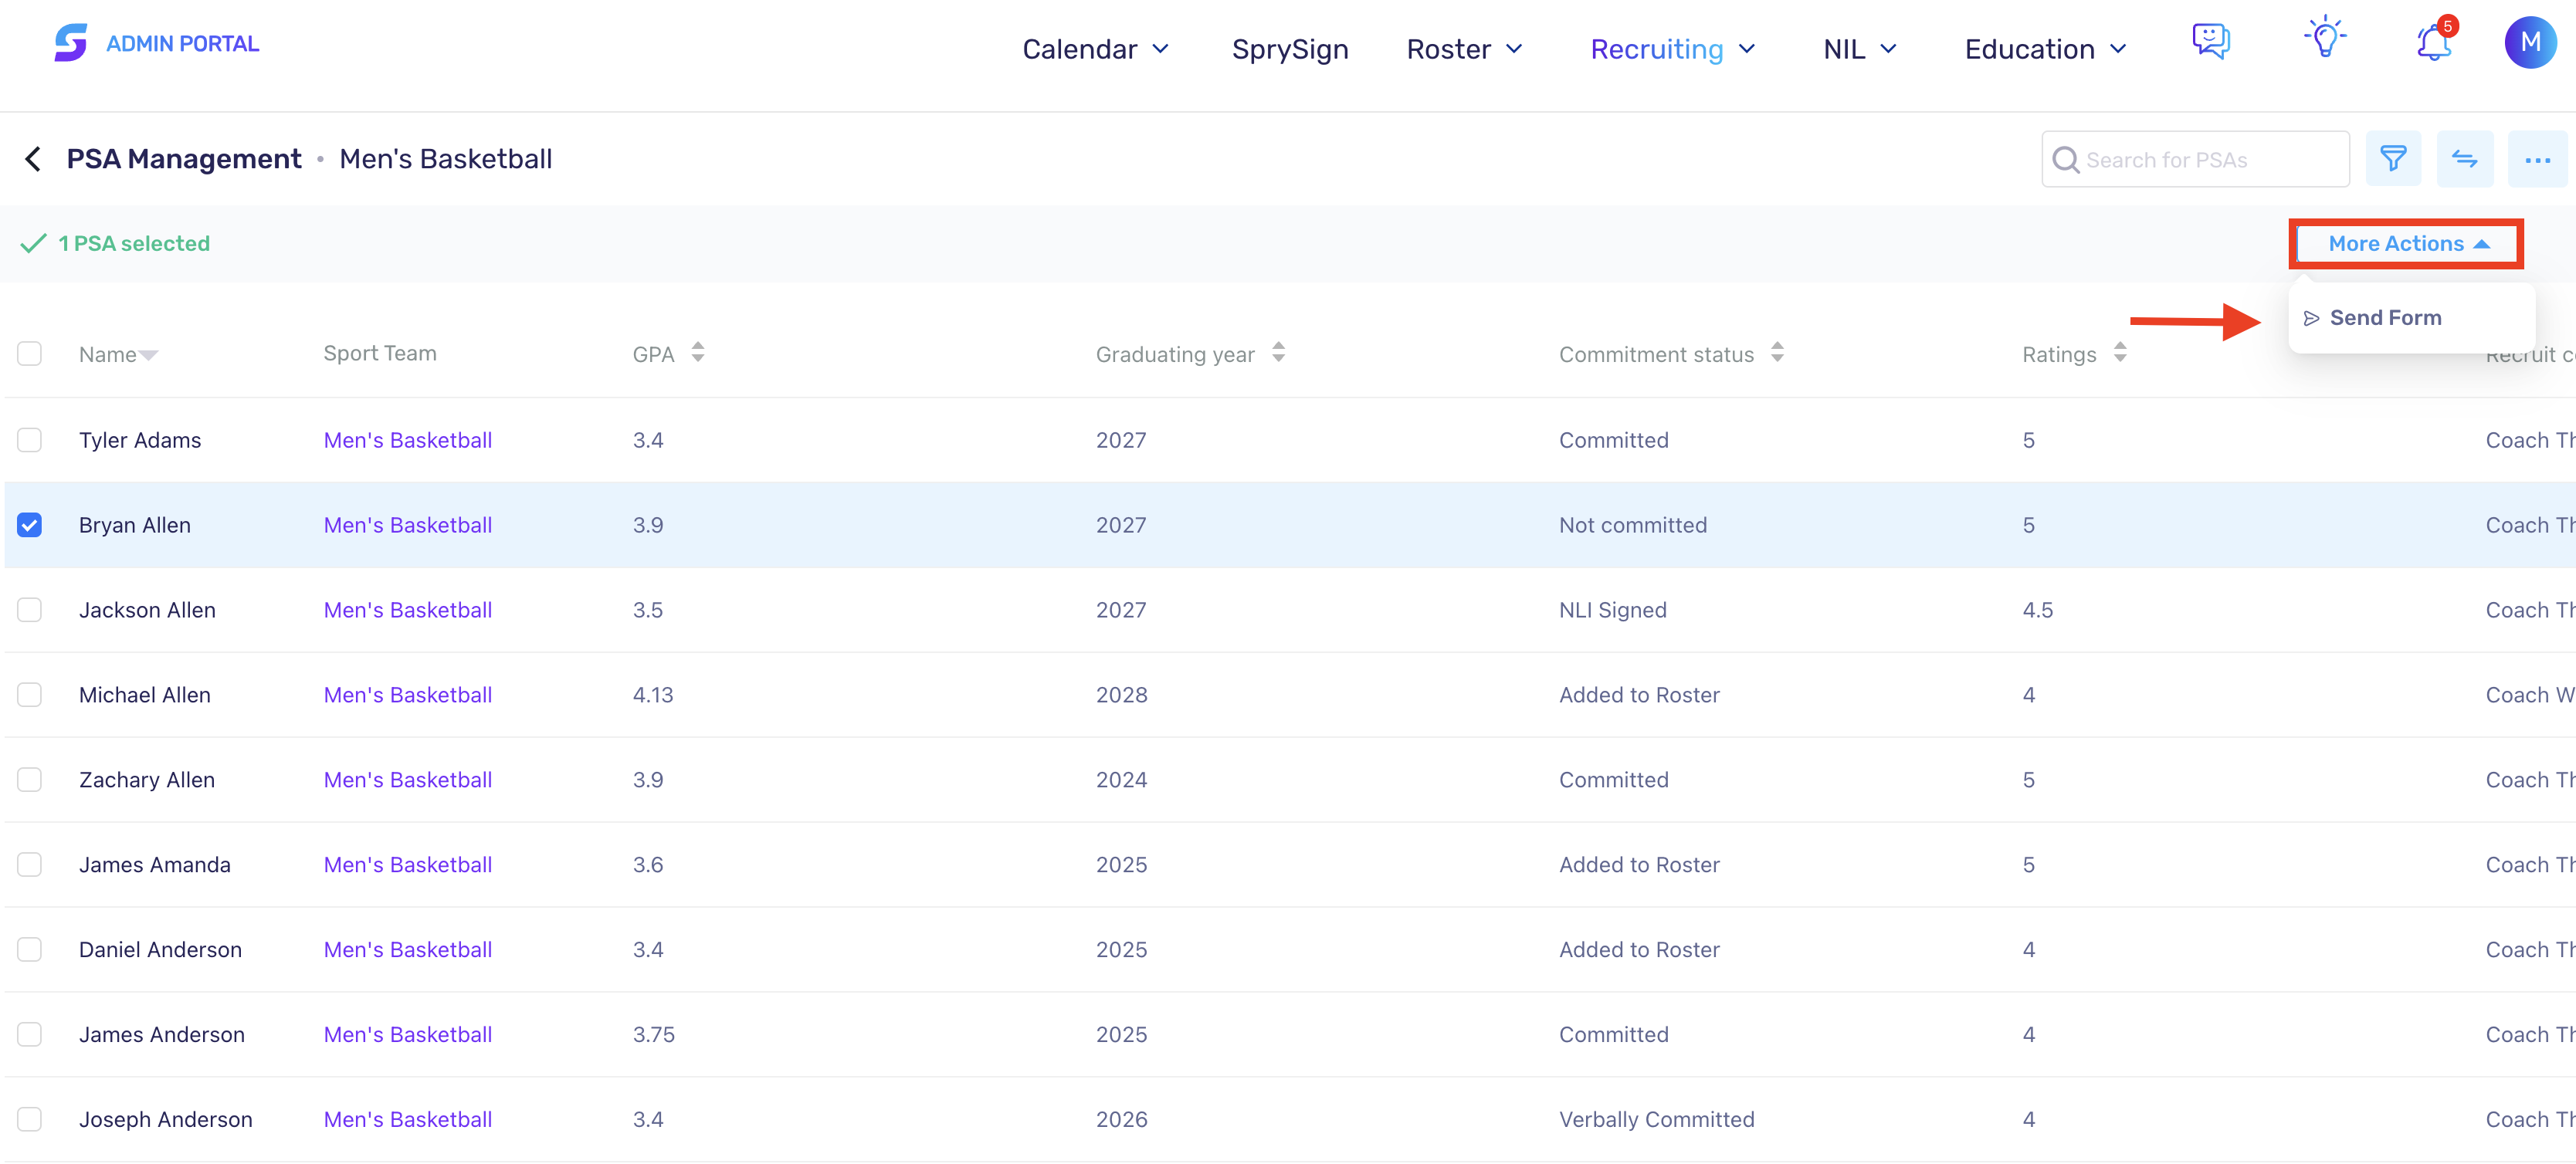Expand the Calendar menu

[1096, 49]
